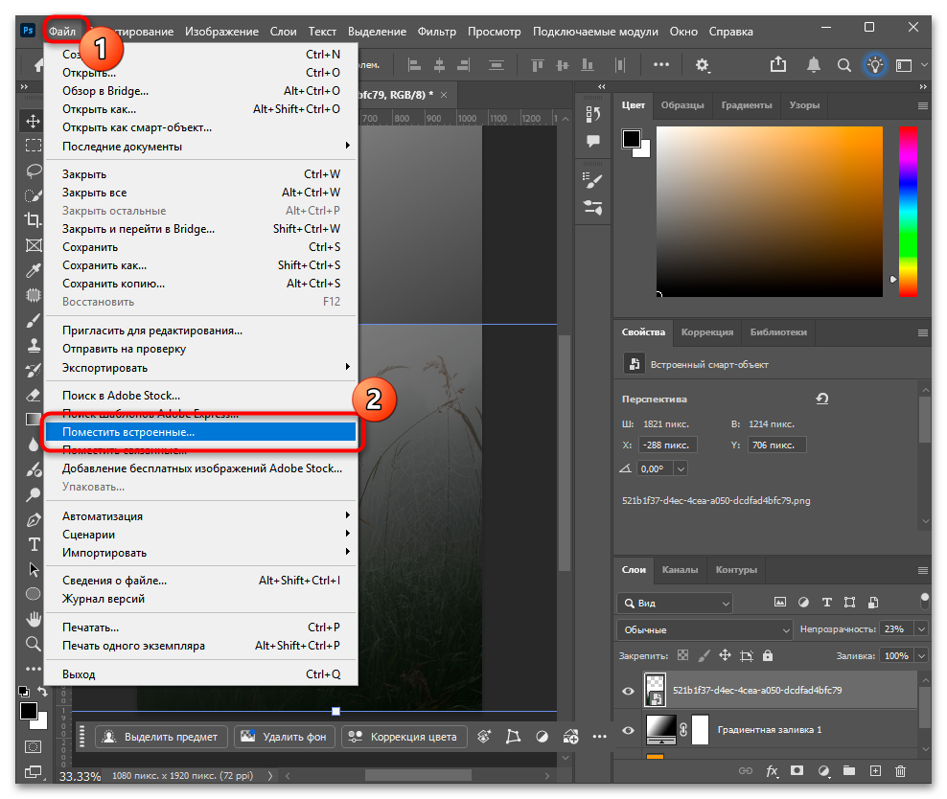Expand the Автоматизация submenu
947x799 pixels.
[x=200, y=516]
